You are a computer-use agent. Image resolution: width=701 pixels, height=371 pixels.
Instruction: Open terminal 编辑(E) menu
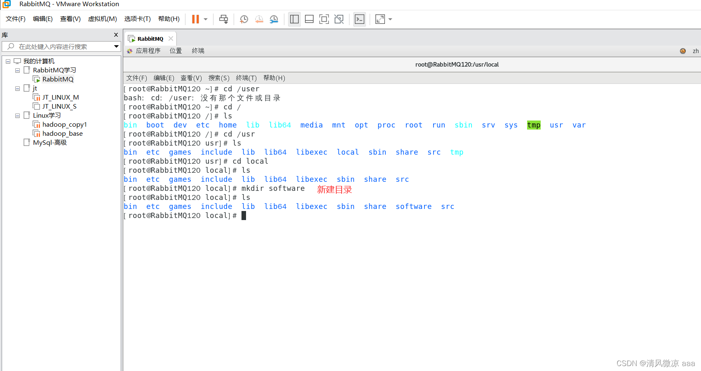point(164,78)
